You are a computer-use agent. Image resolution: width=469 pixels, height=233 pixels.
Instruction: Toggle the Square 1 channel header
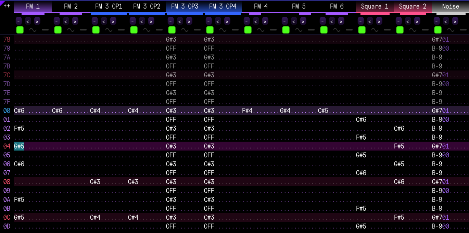[375, 6]
